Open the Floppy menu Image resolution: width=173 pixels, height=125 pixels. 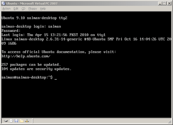coord(33,9)
